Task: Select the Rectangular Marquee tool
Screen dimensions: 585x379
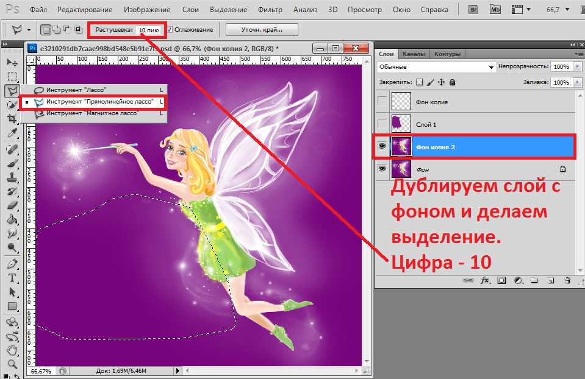Action: tap(12, 77)
